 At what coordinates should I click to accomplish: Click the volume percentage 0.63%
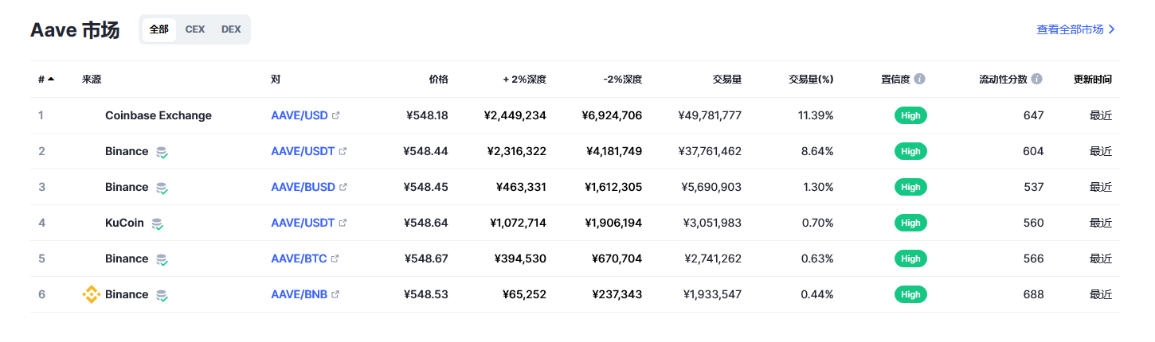(818, 258)
